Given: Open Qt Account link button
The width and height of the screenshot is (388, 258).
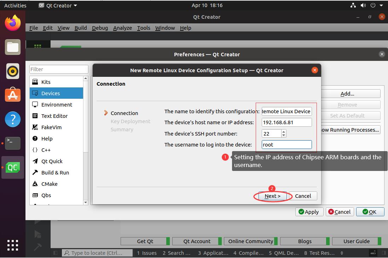Looking at the screenshot, I should 197,241.
